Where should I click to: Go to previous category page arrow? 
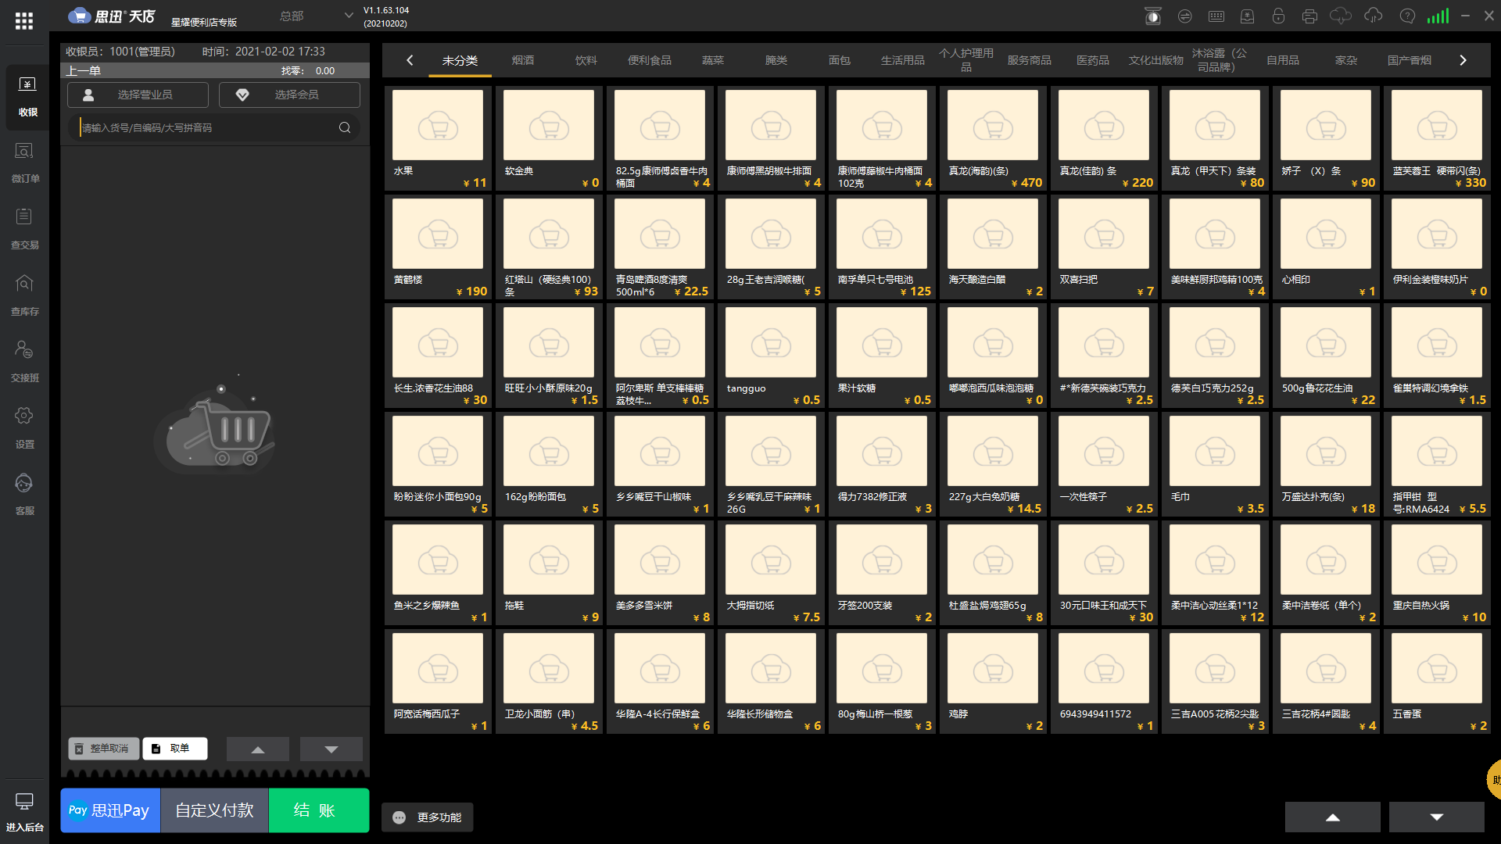[410, 60]
